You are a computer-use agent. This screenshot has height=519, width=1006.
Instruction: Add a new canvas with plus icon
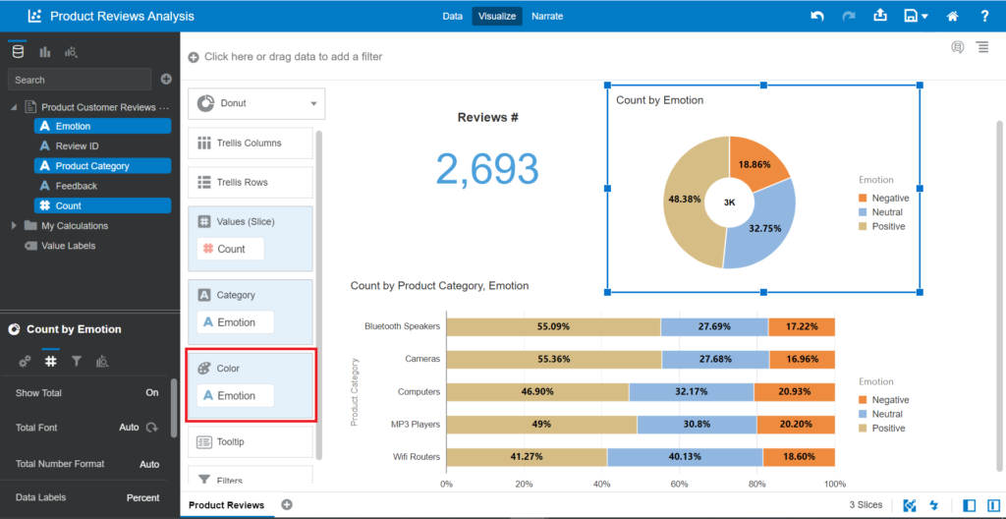(x=287, y=505)
